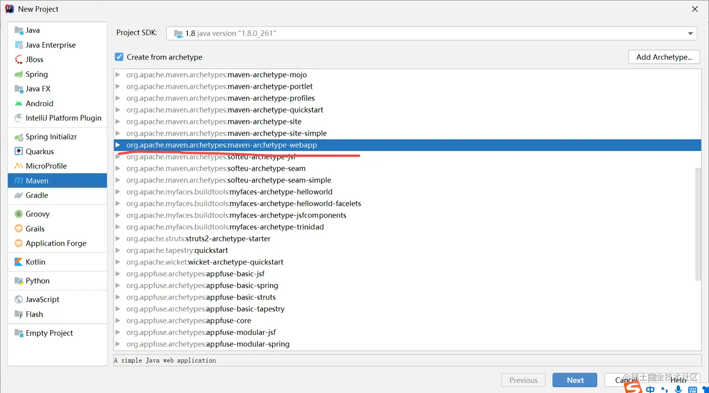Image resolution: width=709 pixels, height=393 pixels.
Task: Select myfaces-archetype-trinidad row
Action: pyautogui.click(x=407, y=227)
